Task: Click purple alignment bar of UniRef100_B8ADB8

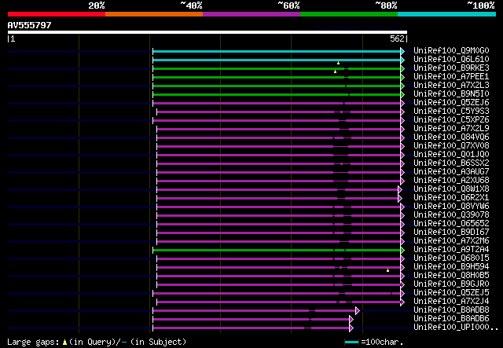Action: pyautogui.click(x=255, y=311)
